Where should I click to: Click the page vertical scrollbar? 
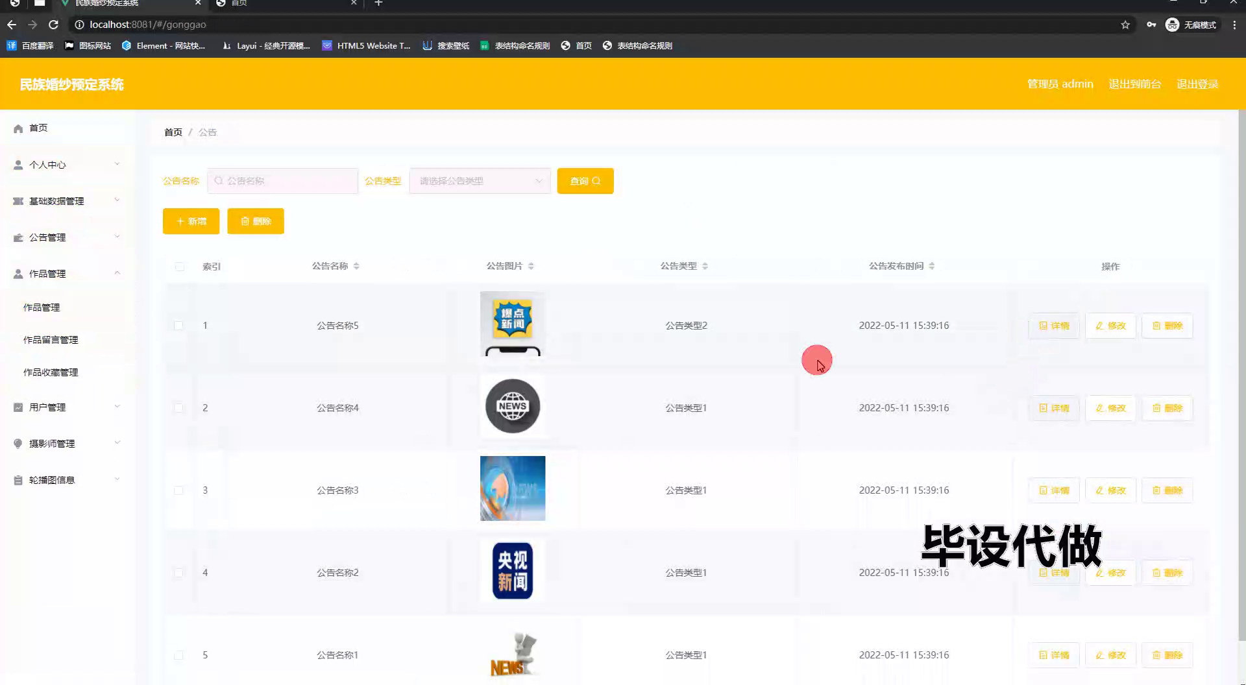(x=1242, y=376)
